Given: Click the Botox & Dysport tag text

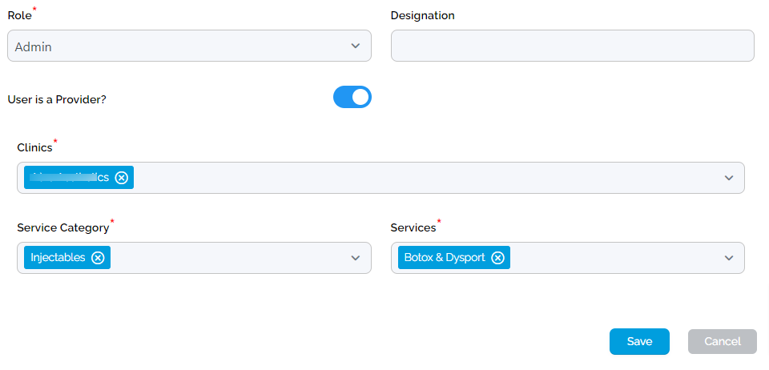Looking at the screenshot, I should pos(445,258).
